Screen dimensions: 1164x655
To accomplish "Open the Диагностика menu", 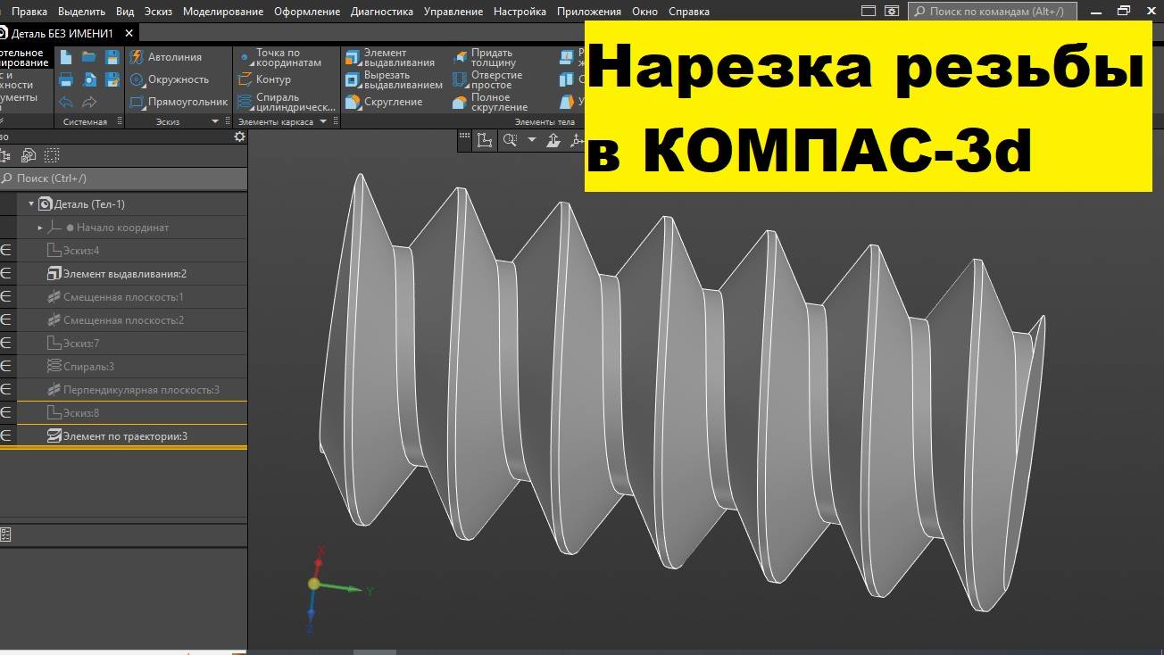I will [382, 12].
